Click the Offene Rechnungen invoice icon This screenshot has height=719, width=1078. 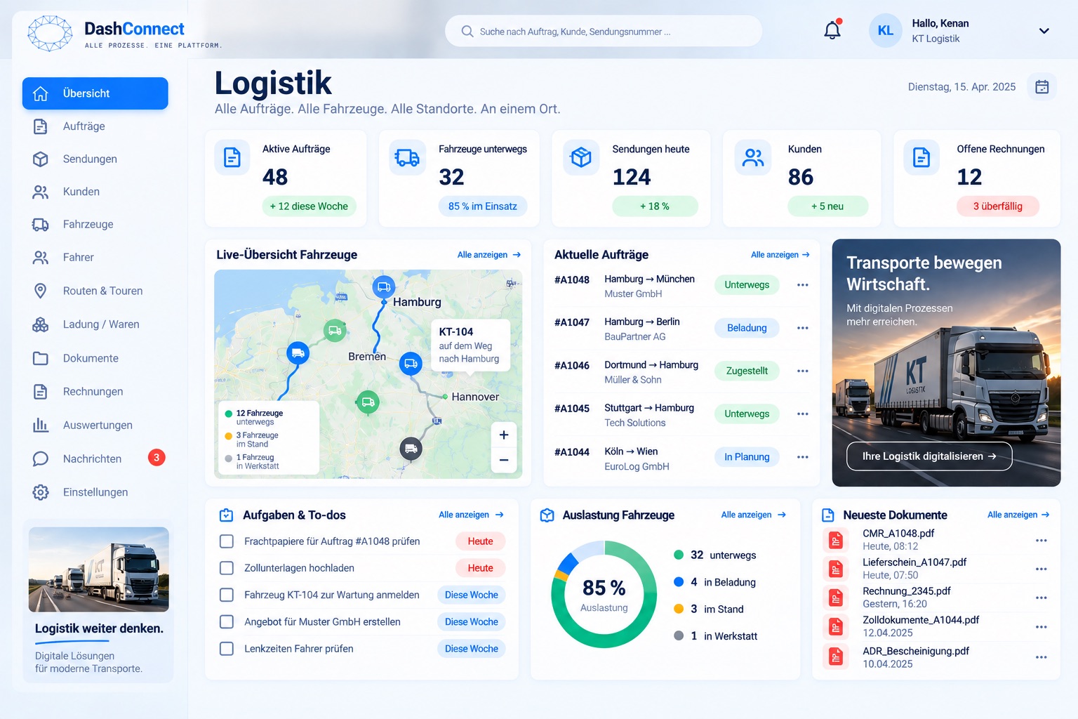click(921, 157)
